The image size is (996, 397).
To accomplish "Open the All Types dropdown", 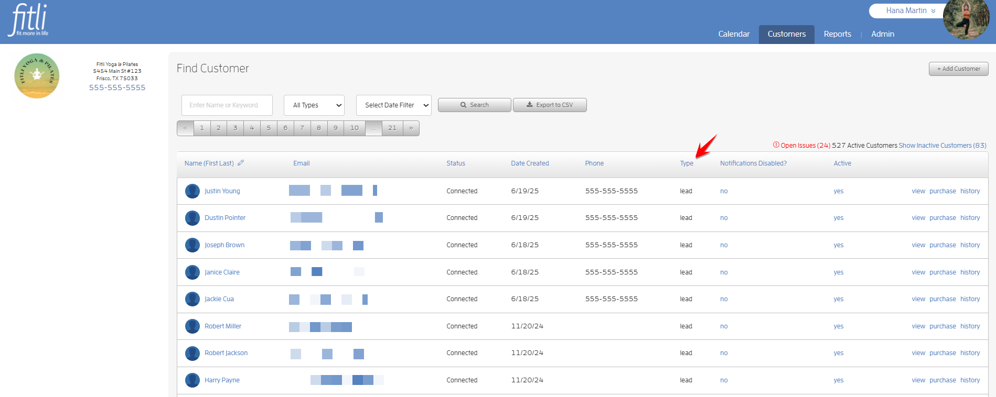I will pos(314,105).
